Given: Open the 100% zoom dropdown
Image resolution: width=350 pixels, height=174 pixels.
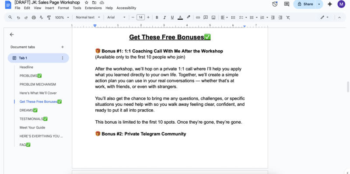Looking at the screenshot, I should click(x=62, y=17).
